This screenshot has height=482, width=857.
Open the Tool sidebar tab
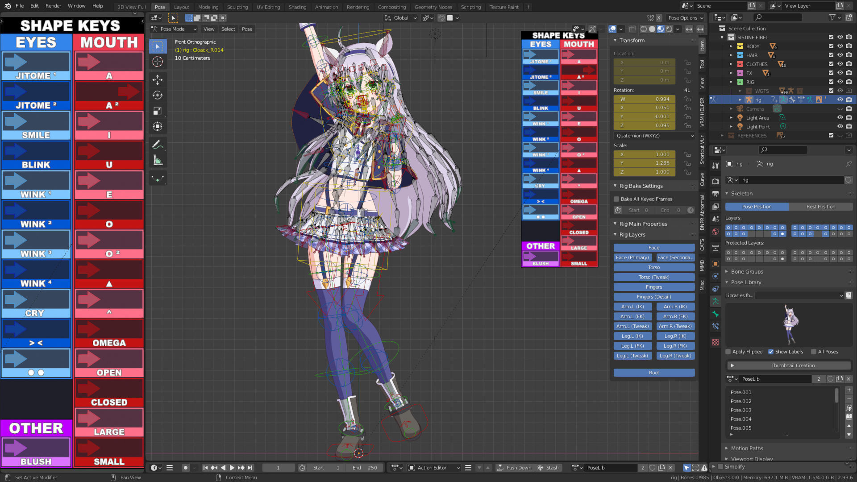702,64
